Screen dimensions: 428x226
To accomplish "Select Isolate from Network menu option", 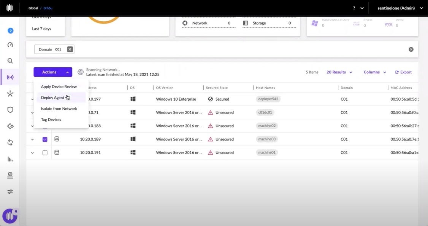I will [59, 109].
